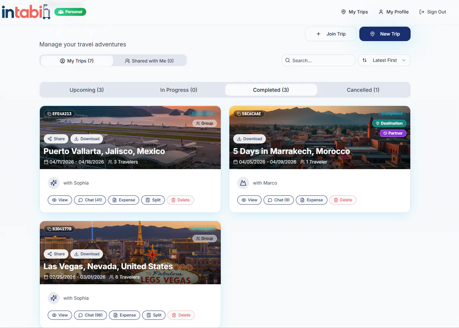
Task: Click Sophia's sparkle avatar on Las Vegas card
Action: coord(54,298)
